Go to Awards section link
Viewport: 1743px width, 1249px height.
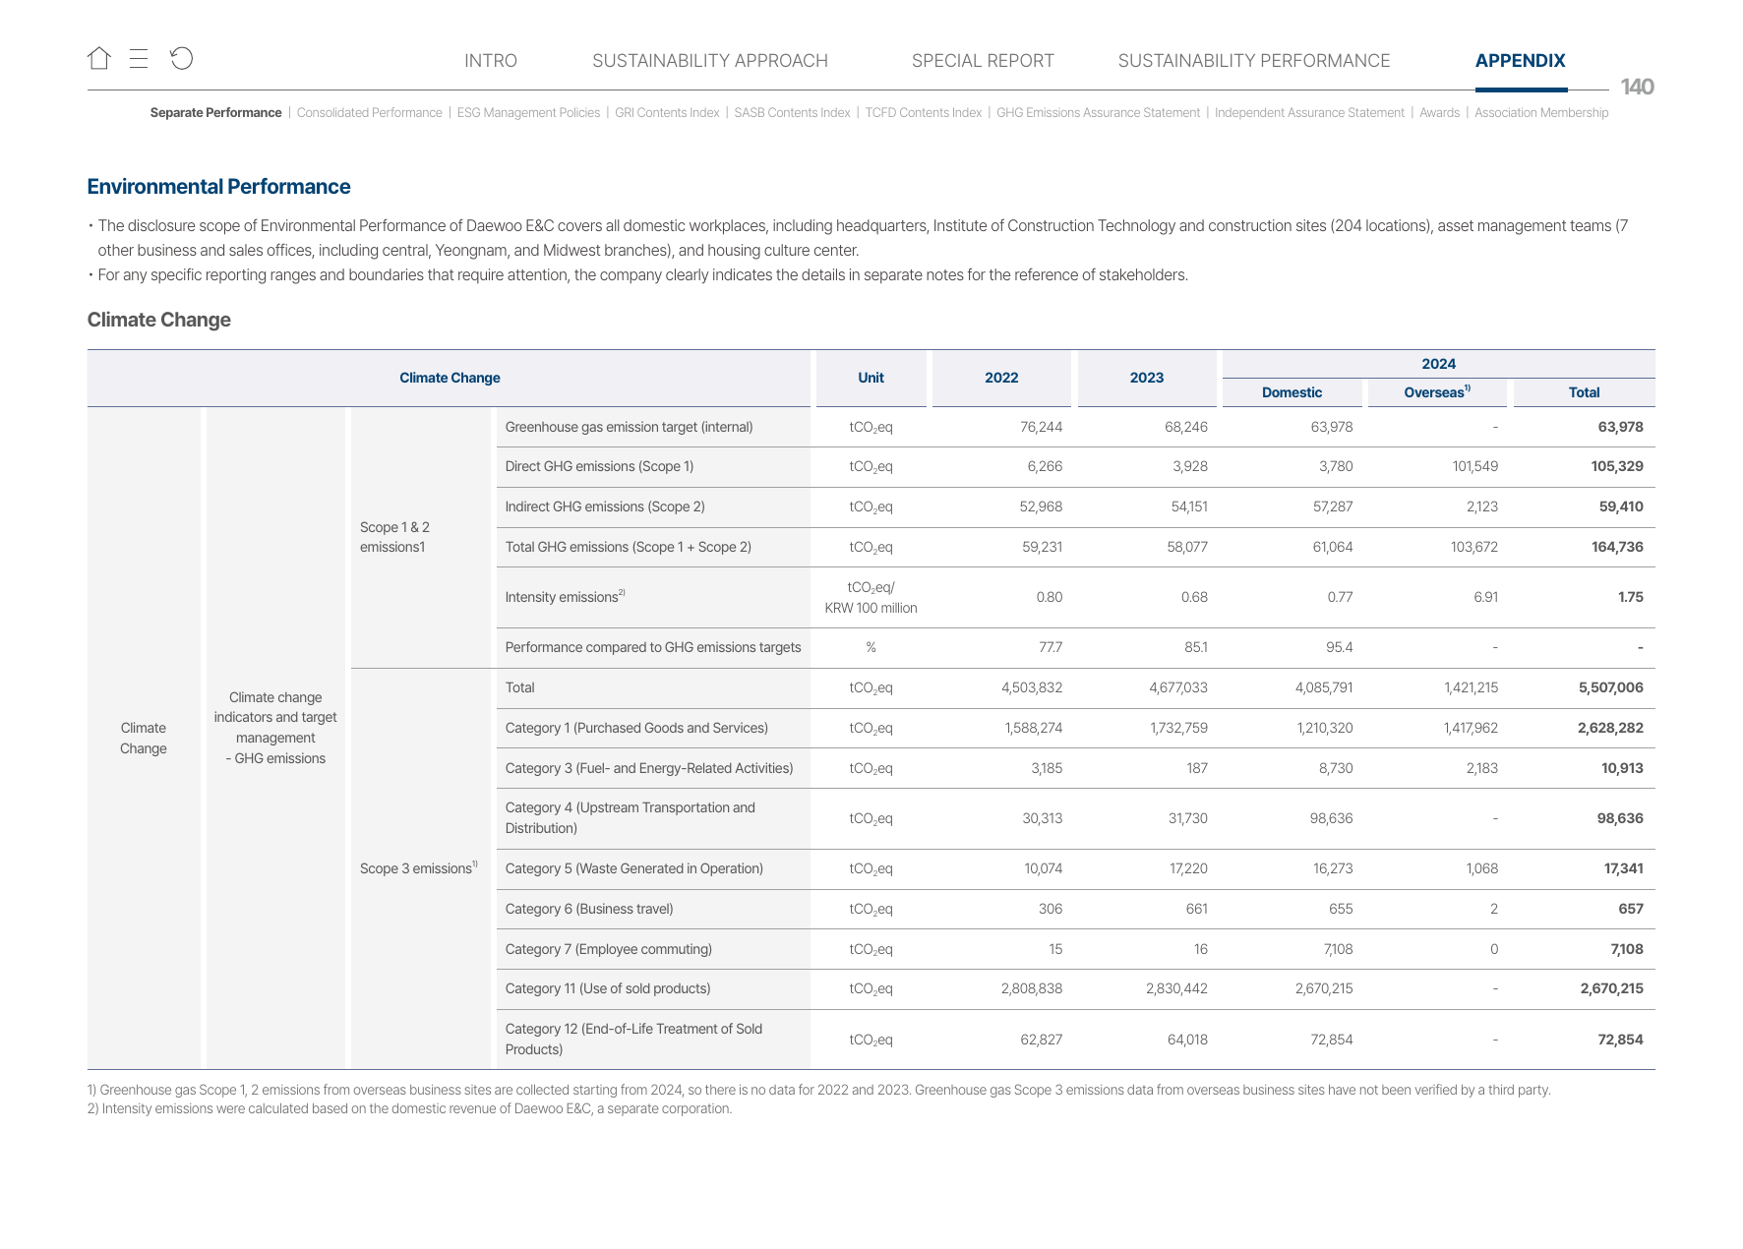pyautogui.click(x=1439, y=113)
